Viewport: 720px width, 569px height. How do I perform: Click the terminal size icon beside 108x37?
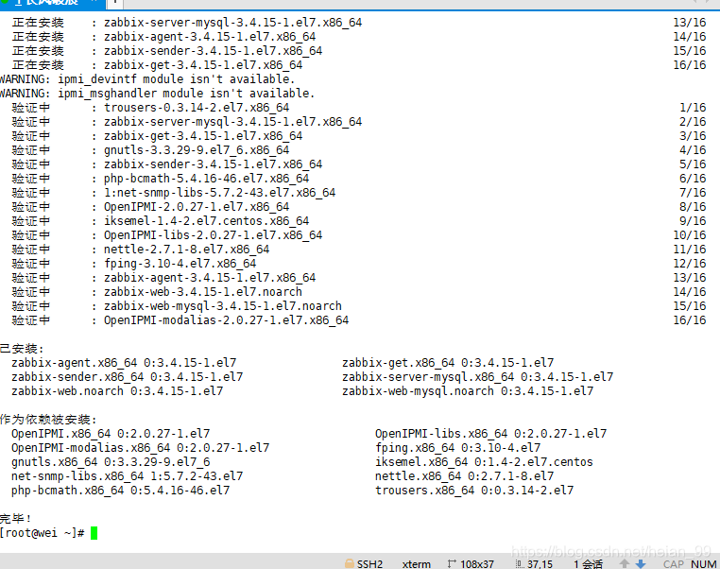click(x=452, y=563)
